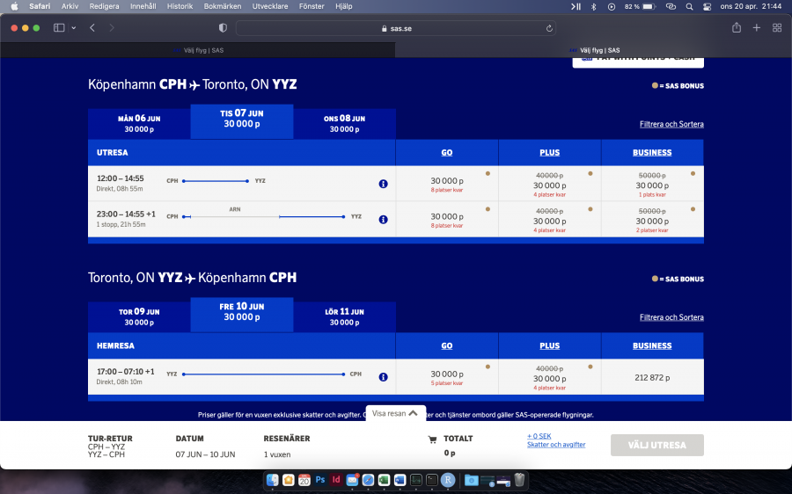Choose the GO fare for the 23:00 flight via ARN
Screen dimensions: 792x494
[447, 220]
